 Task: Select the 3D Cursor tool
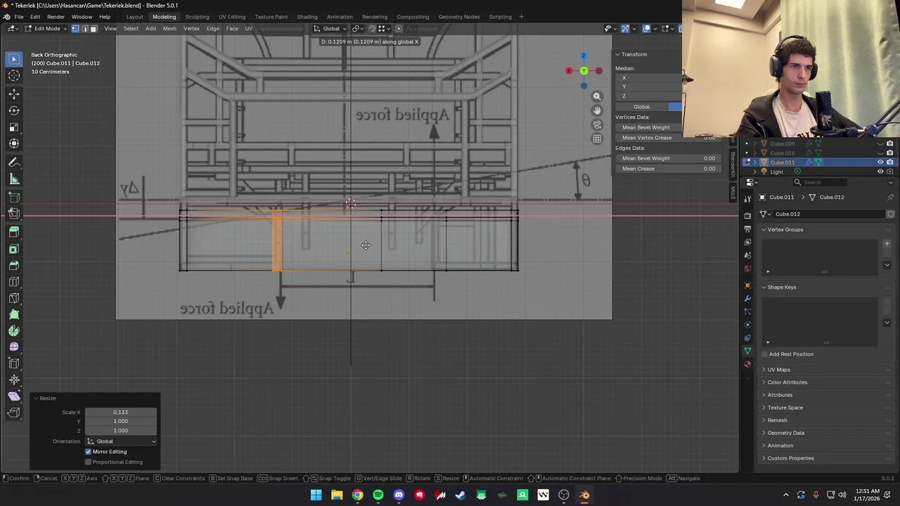[x=14, y=76]
